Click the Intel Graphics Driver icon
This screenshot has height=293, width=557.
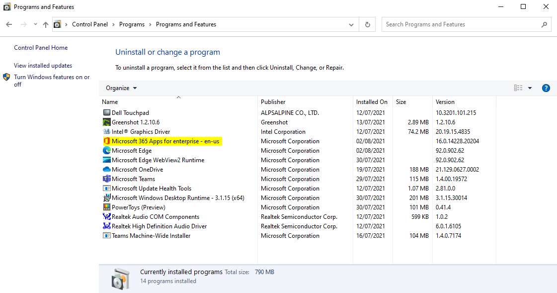click(x=106, y=131)
